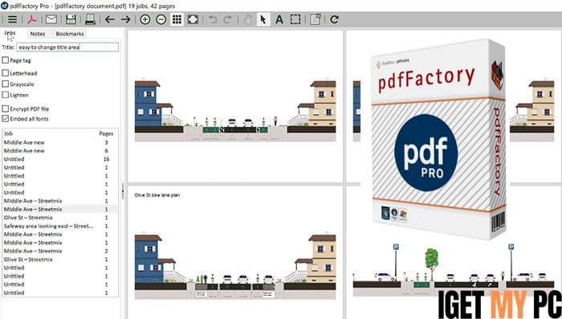Viewport: 562px width, 319px height.
Task: Open the hamburger main menu
Action: (x=13, y=19)
